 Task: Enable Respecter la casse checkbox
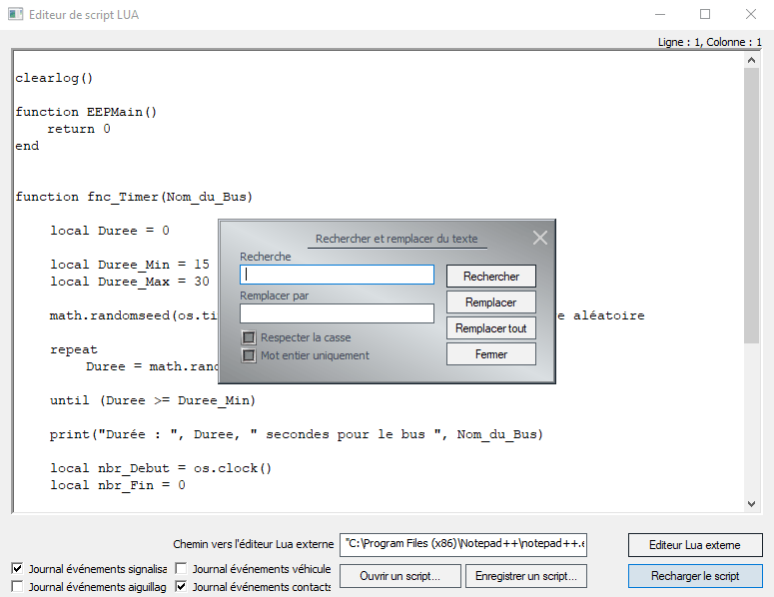249,337
